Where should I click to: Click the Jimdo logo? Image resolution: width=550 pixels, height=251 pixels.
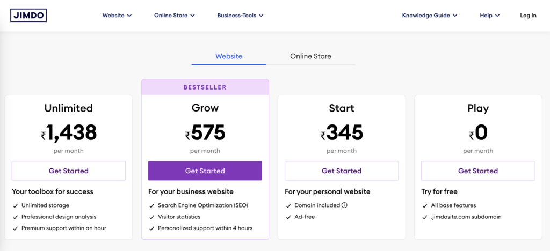coord(28,15)
